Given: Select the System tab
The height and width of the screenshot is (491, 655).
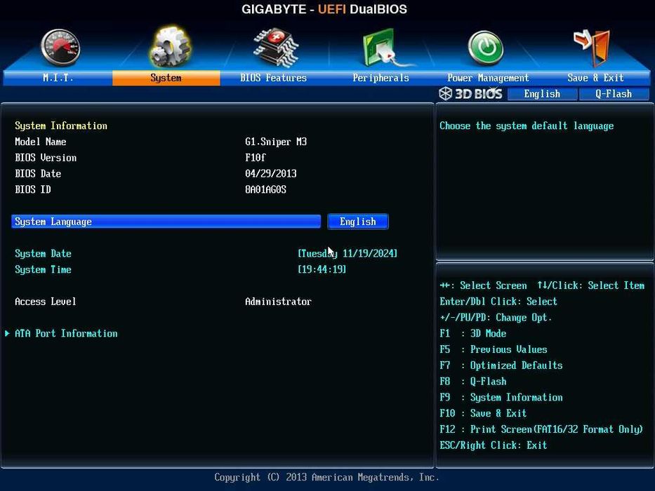Looking at the screenshot, I should click(166, 78).
